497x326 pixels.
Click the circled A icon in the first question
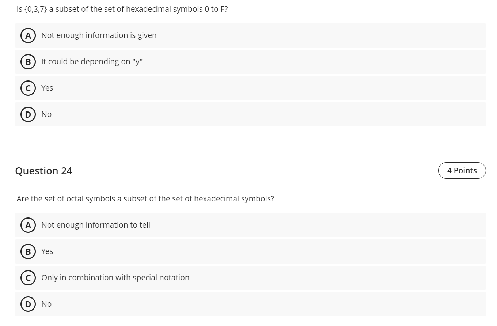[x=28, y=35]
